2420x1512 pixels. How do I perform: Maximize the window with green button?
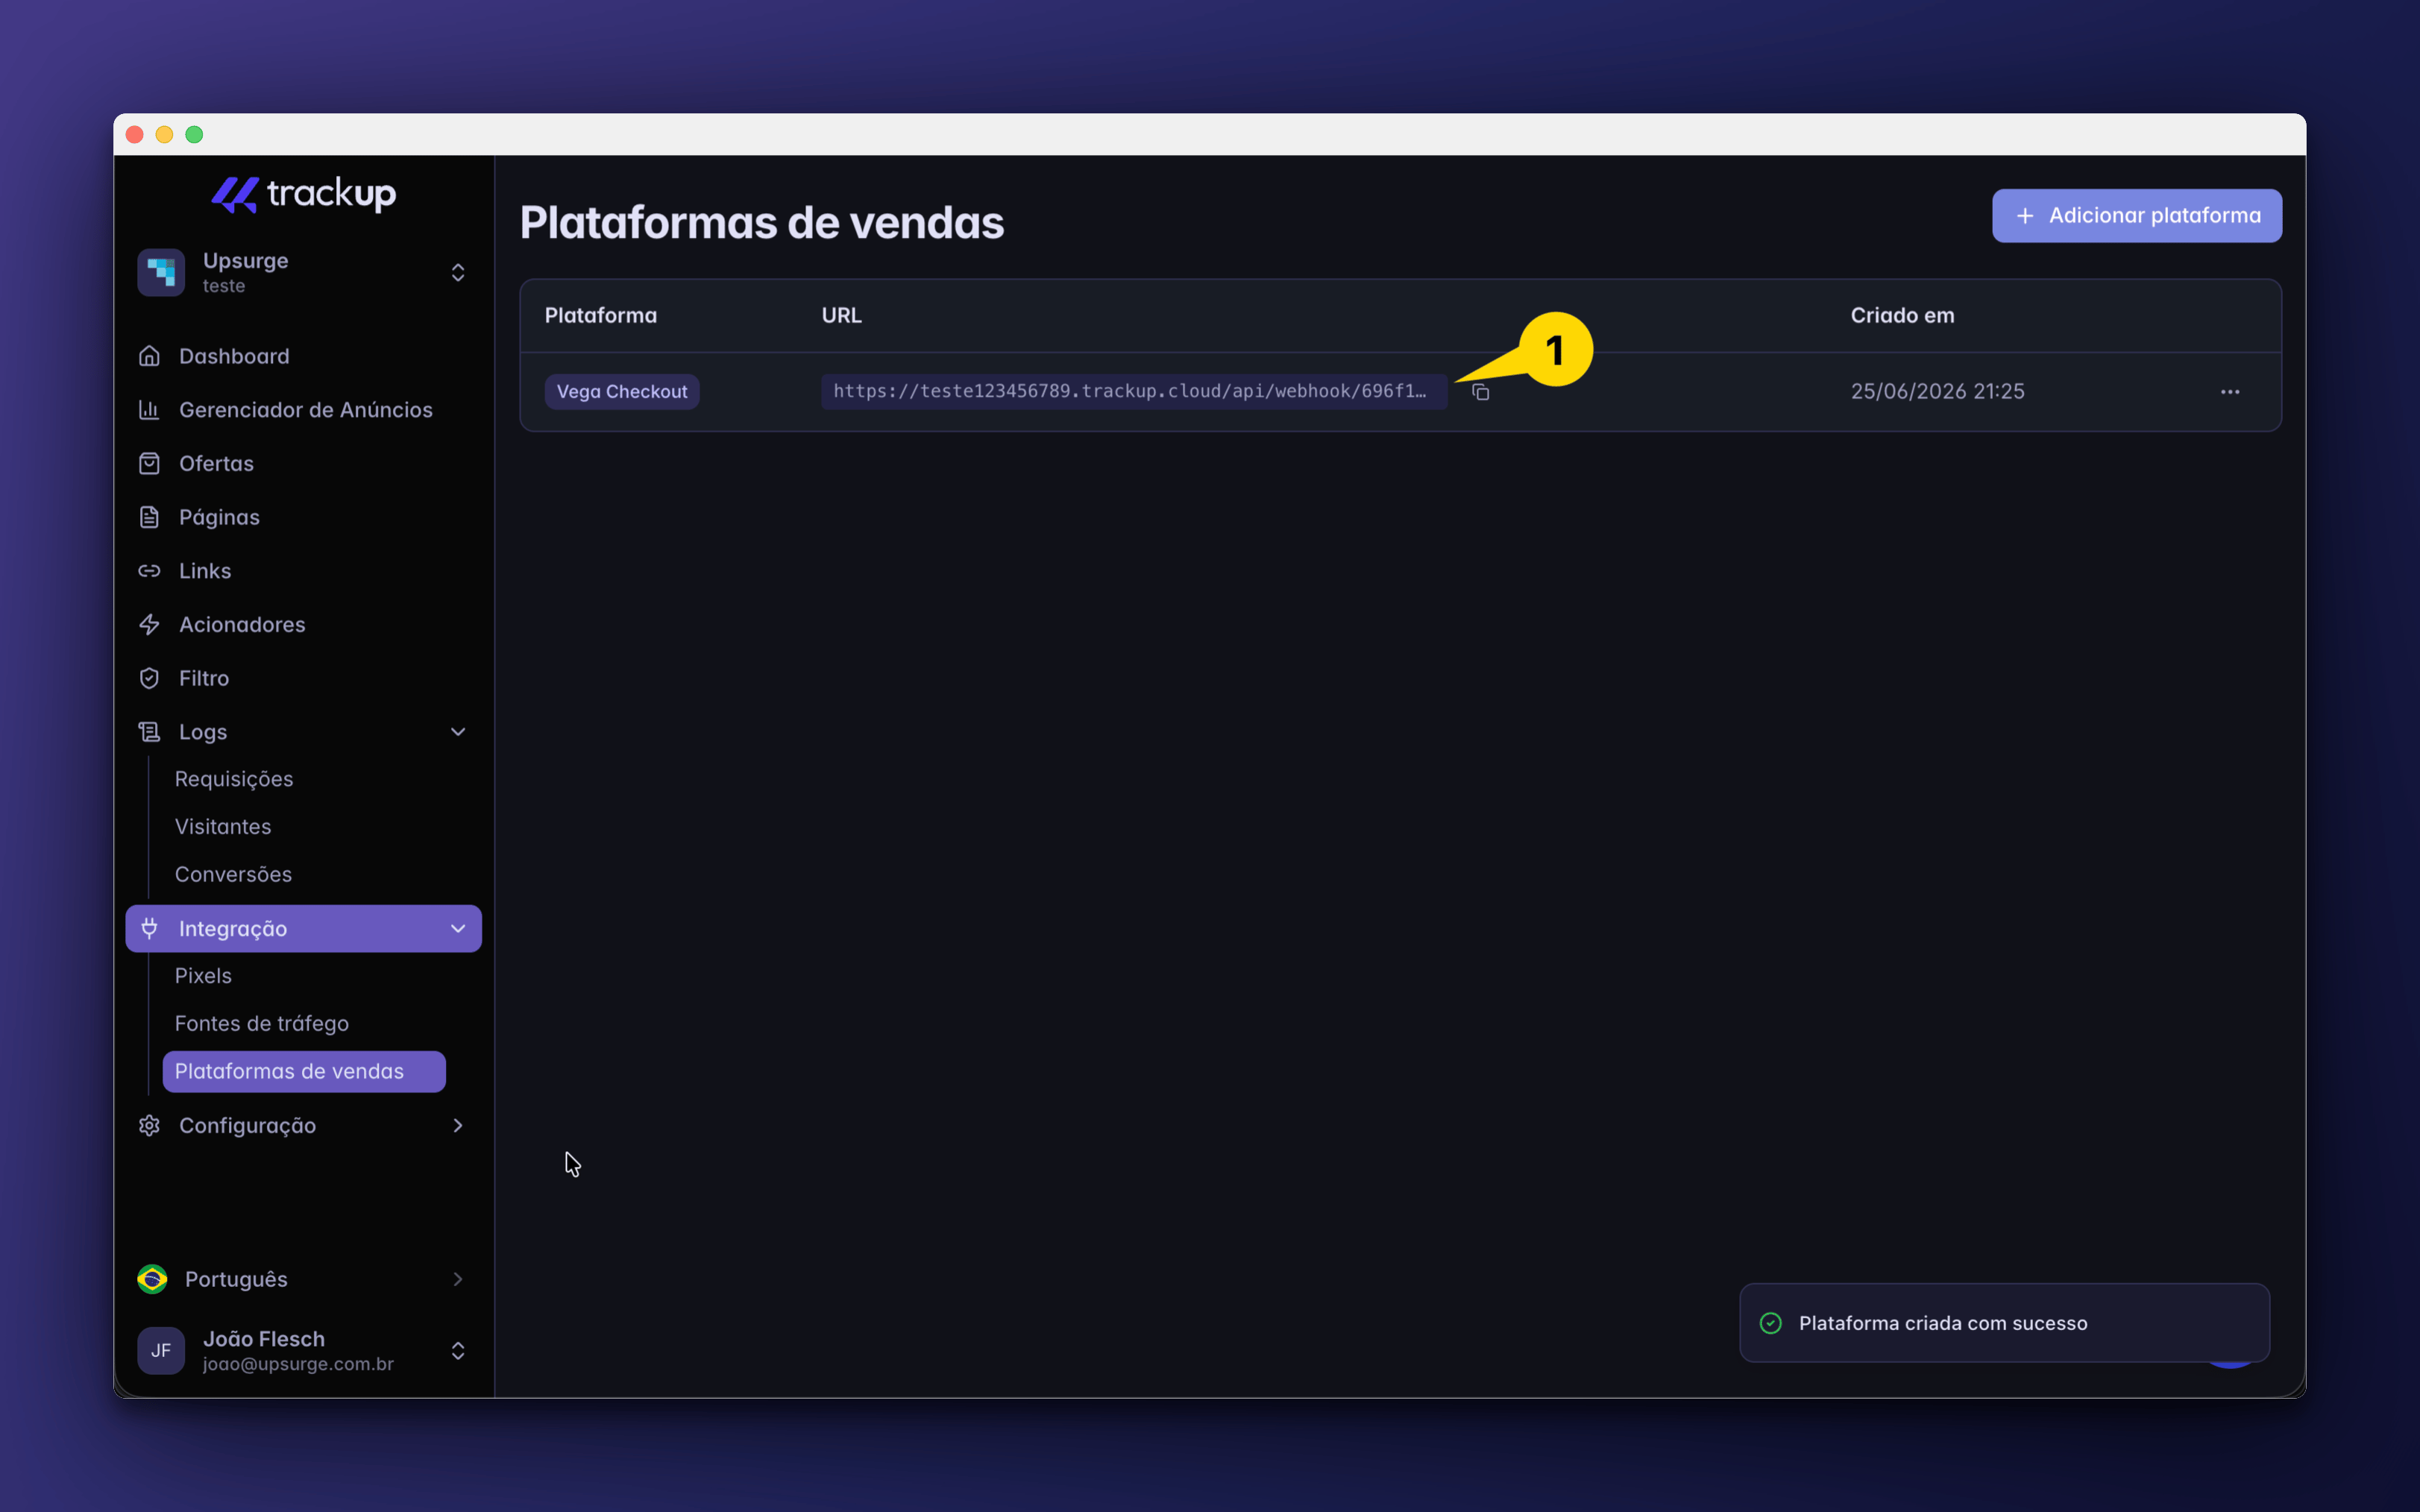pyautogui.click(x=195, y=134)
